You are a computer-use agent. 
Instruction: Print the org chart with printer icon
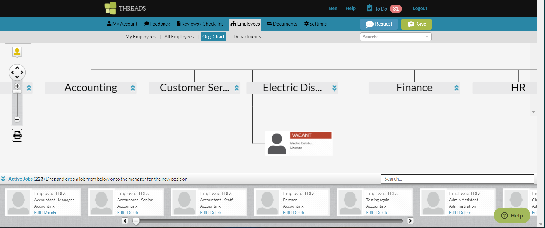click(17, 135)
